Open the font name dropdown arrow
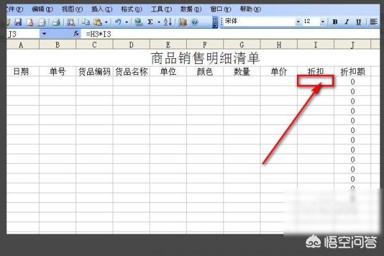 pos(298,22)
